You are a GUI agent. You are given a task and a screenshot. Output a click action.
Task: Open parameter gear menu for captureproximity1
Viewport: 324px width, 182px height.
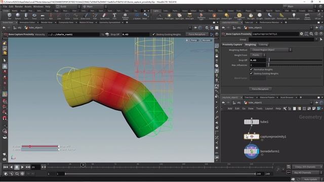point(302,34)
